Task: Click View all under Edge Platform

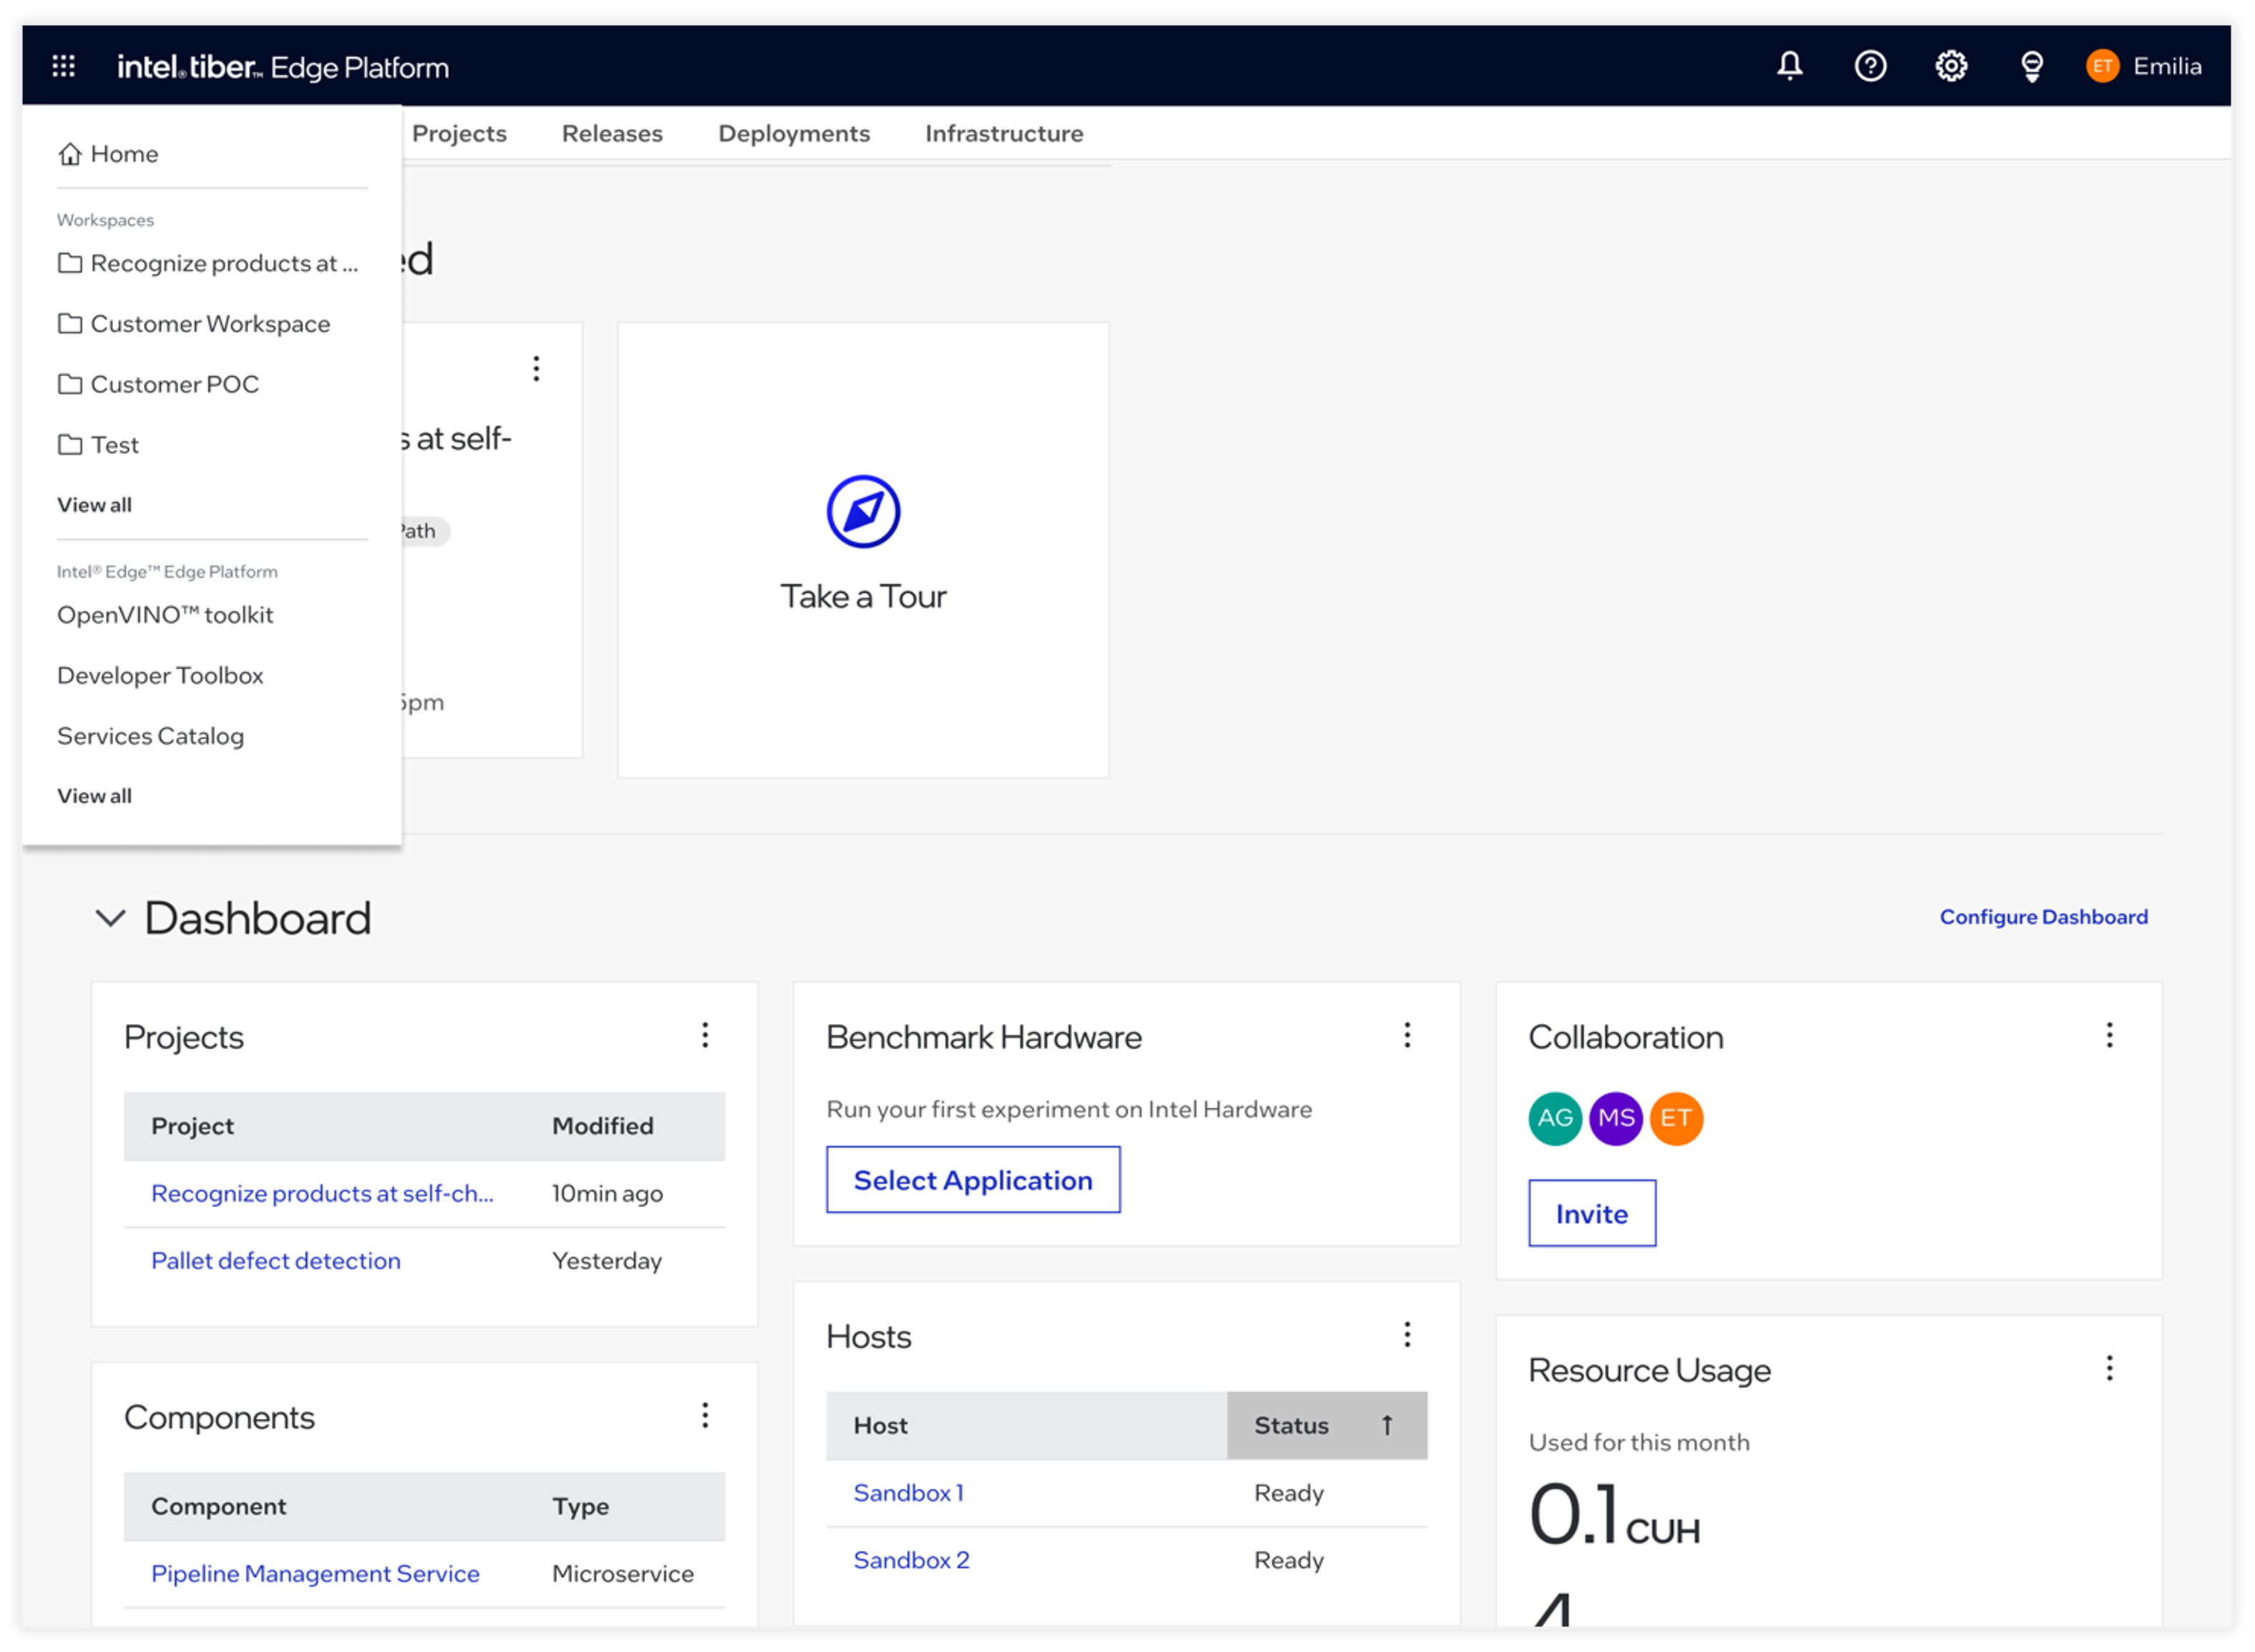Action: click(x=94, y=796)
